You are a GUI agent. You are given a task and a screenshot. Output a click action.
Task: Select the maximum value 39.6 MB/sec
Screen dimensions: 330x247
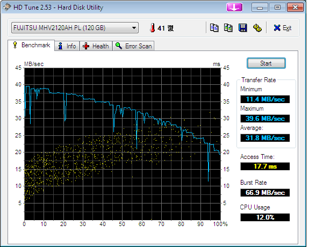pyautogui.click(x=265, y=119)
